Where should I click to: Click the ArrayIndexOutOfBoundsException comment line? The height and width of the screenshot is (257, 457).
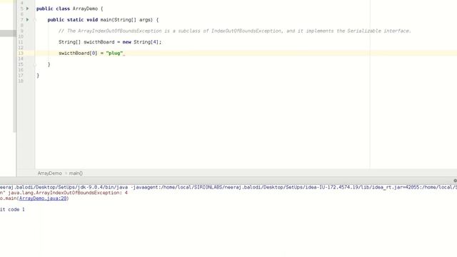235,31
